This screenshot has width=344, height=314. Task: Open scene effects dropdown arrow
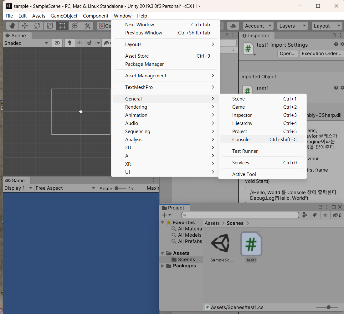(x=98, y=43)
